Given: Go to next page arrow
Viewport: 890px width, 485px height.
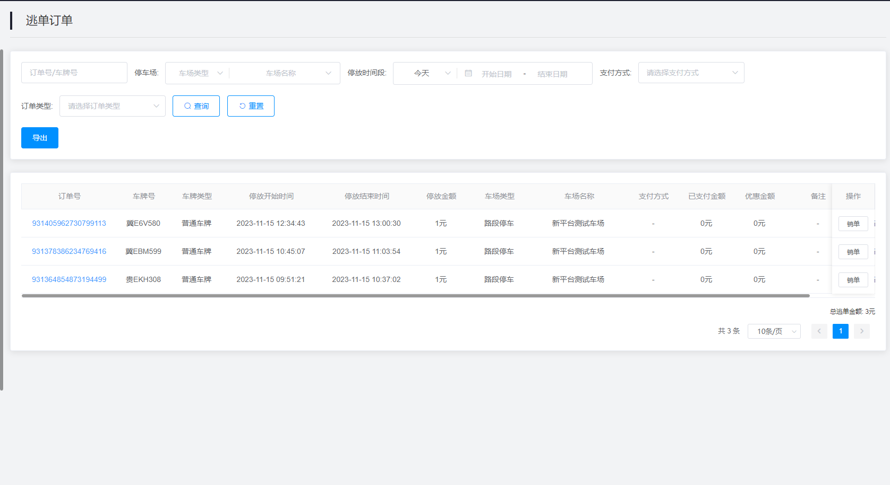Looking at the screenshot, I should coord(861,331).
